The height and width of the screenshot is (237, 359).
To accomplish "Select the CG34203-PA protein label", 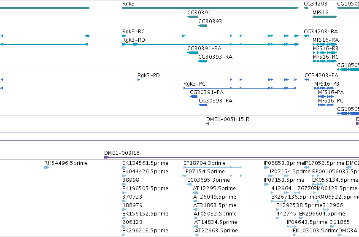I will coord(321,75).
